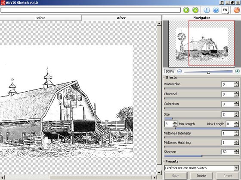This screenshot has height=180, width=241.
Task: Adjust the Min Length spinner
Action: point(175,124)
